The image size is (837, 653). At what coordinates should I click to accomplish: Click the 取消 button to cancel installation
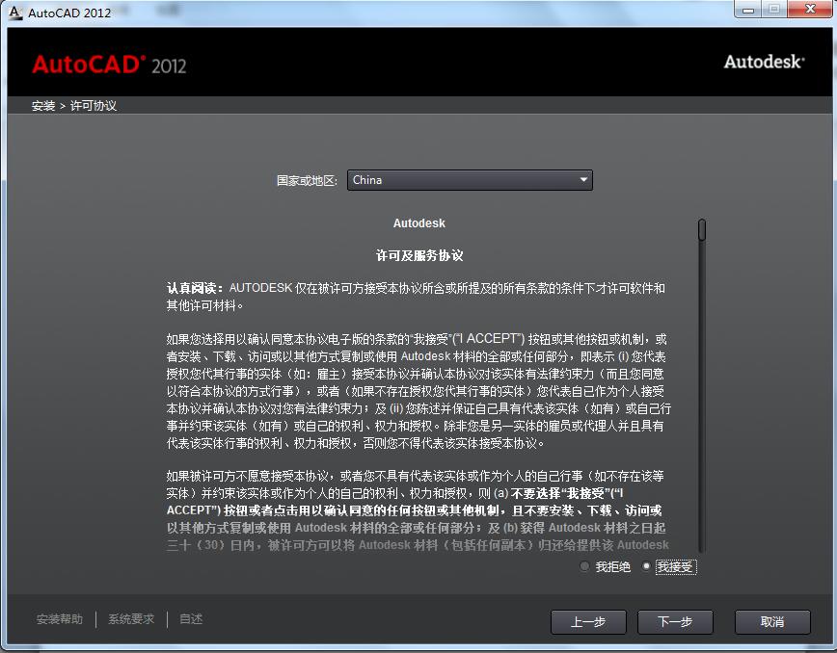click(x=772, y=622)
